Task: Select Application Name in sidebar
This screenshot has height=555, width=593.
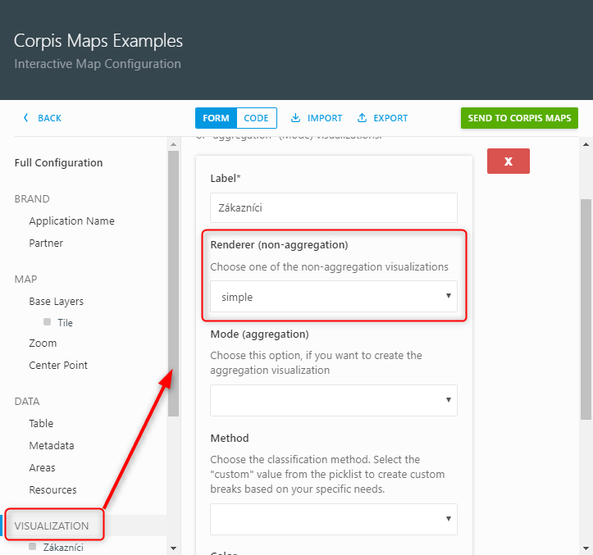Action: 72,221
